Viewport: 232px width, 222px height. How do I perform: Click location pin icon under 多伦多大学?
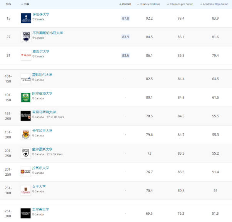[x=33, y=19]
